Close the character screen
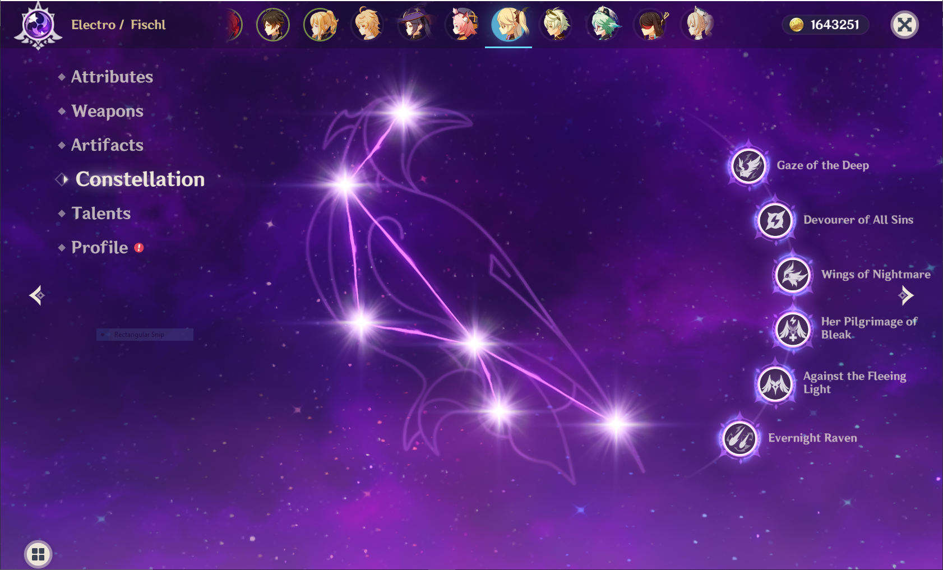Image resolution: width=943 pixels, height=570 pixels. coord(904,25)
